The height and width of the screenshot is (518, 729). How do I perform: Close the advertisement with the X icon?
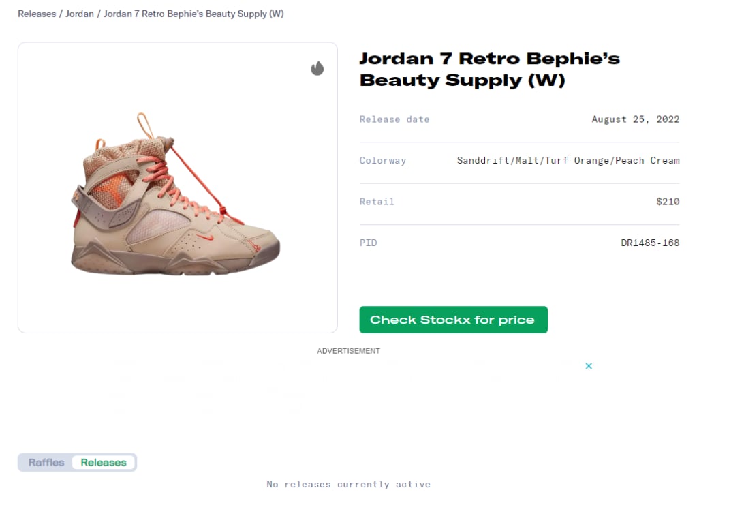tap(589, 366)
